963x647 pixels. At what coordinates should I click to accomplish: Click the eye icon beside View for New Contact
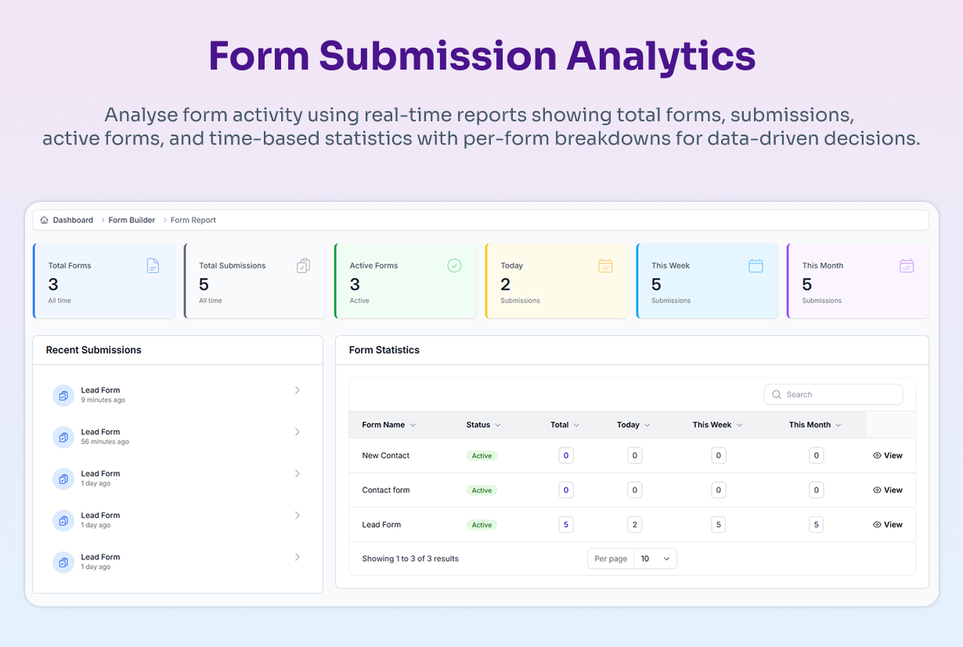[x=878, y=455]
